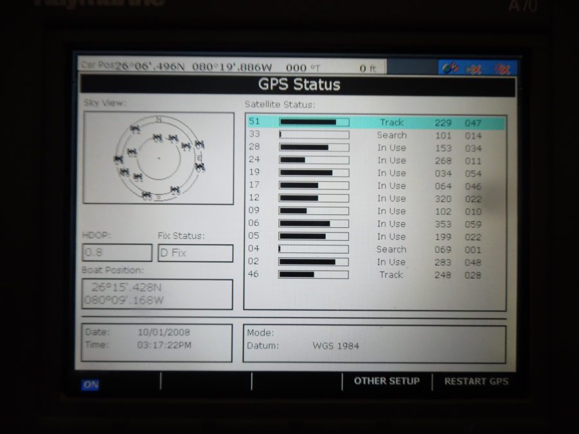Click cursor longitude 080°19'.886W in top bar
This screenshot has width=579, height=434.
[232, 67]
